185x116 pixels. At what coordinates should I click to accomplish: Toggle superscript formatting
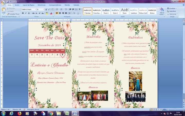40,13
